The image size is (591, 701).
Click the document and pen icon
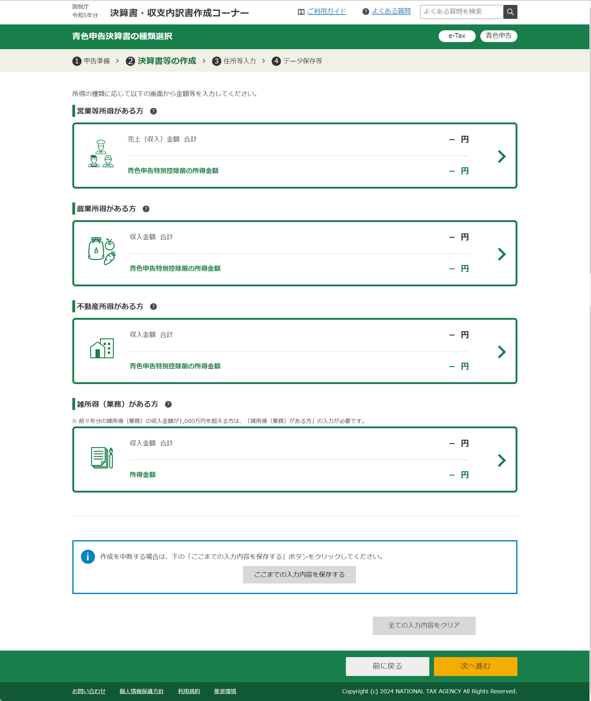click(x=102, y=457)
